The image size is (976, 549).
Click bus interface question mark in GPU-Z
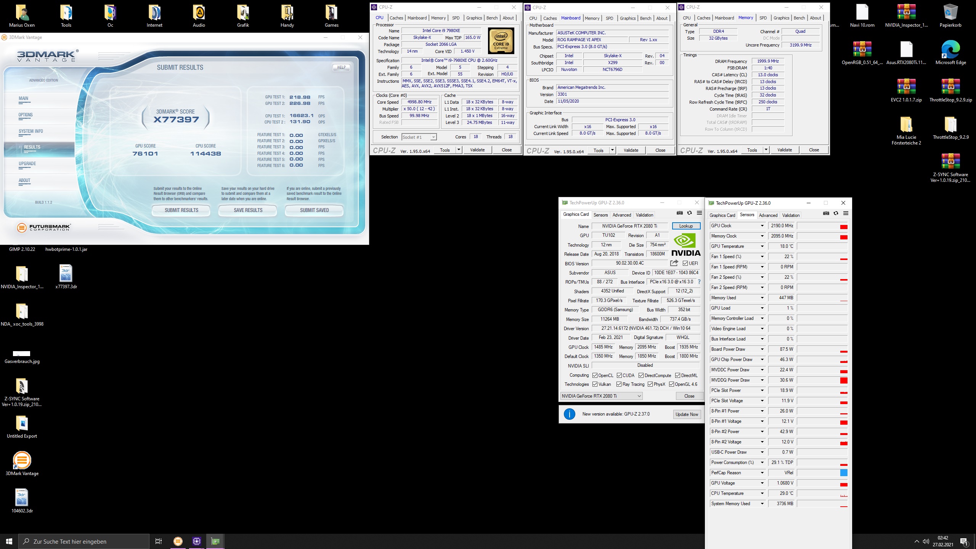pyautogui.click(x=699, y=282)
